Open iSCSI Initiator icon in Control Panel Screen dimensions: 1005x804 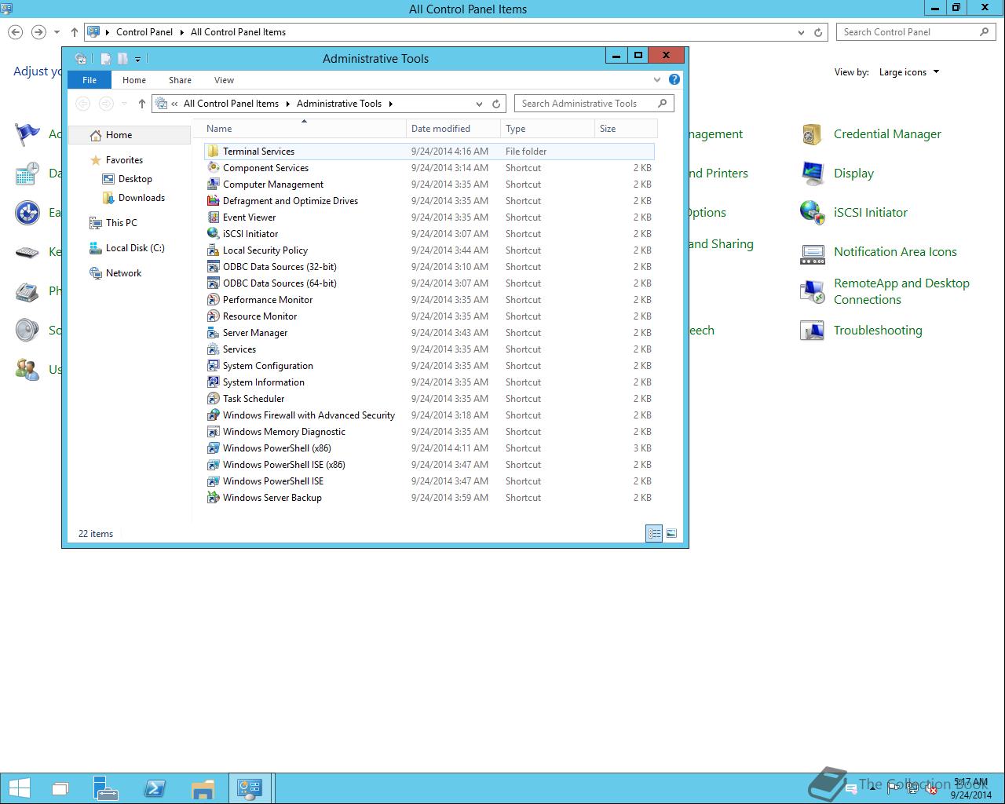pyautogui.click(x=812, y=213)
